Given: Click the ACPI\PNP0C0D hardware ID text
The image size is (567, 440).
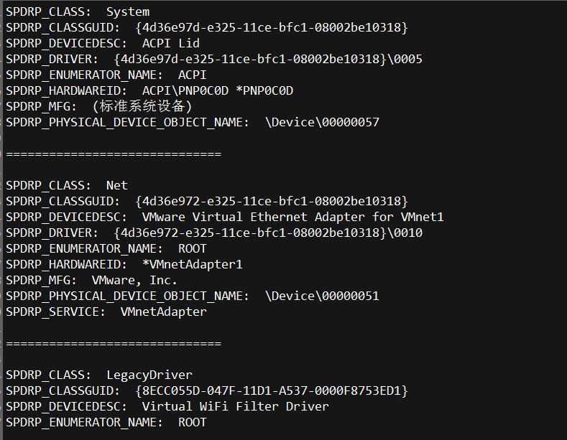Looking at the screenshot, I should 185,90.
